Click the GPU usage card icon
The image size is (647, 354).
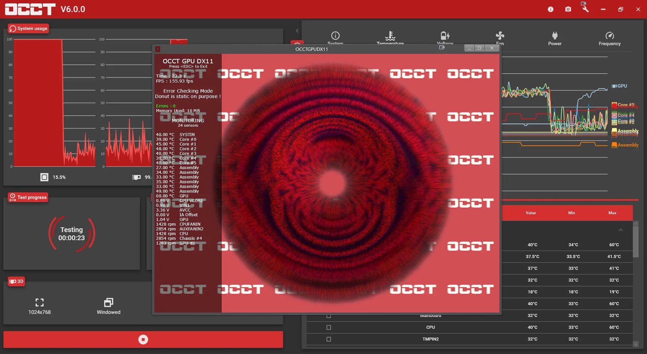pyautogui.click(x=136, y=177)
